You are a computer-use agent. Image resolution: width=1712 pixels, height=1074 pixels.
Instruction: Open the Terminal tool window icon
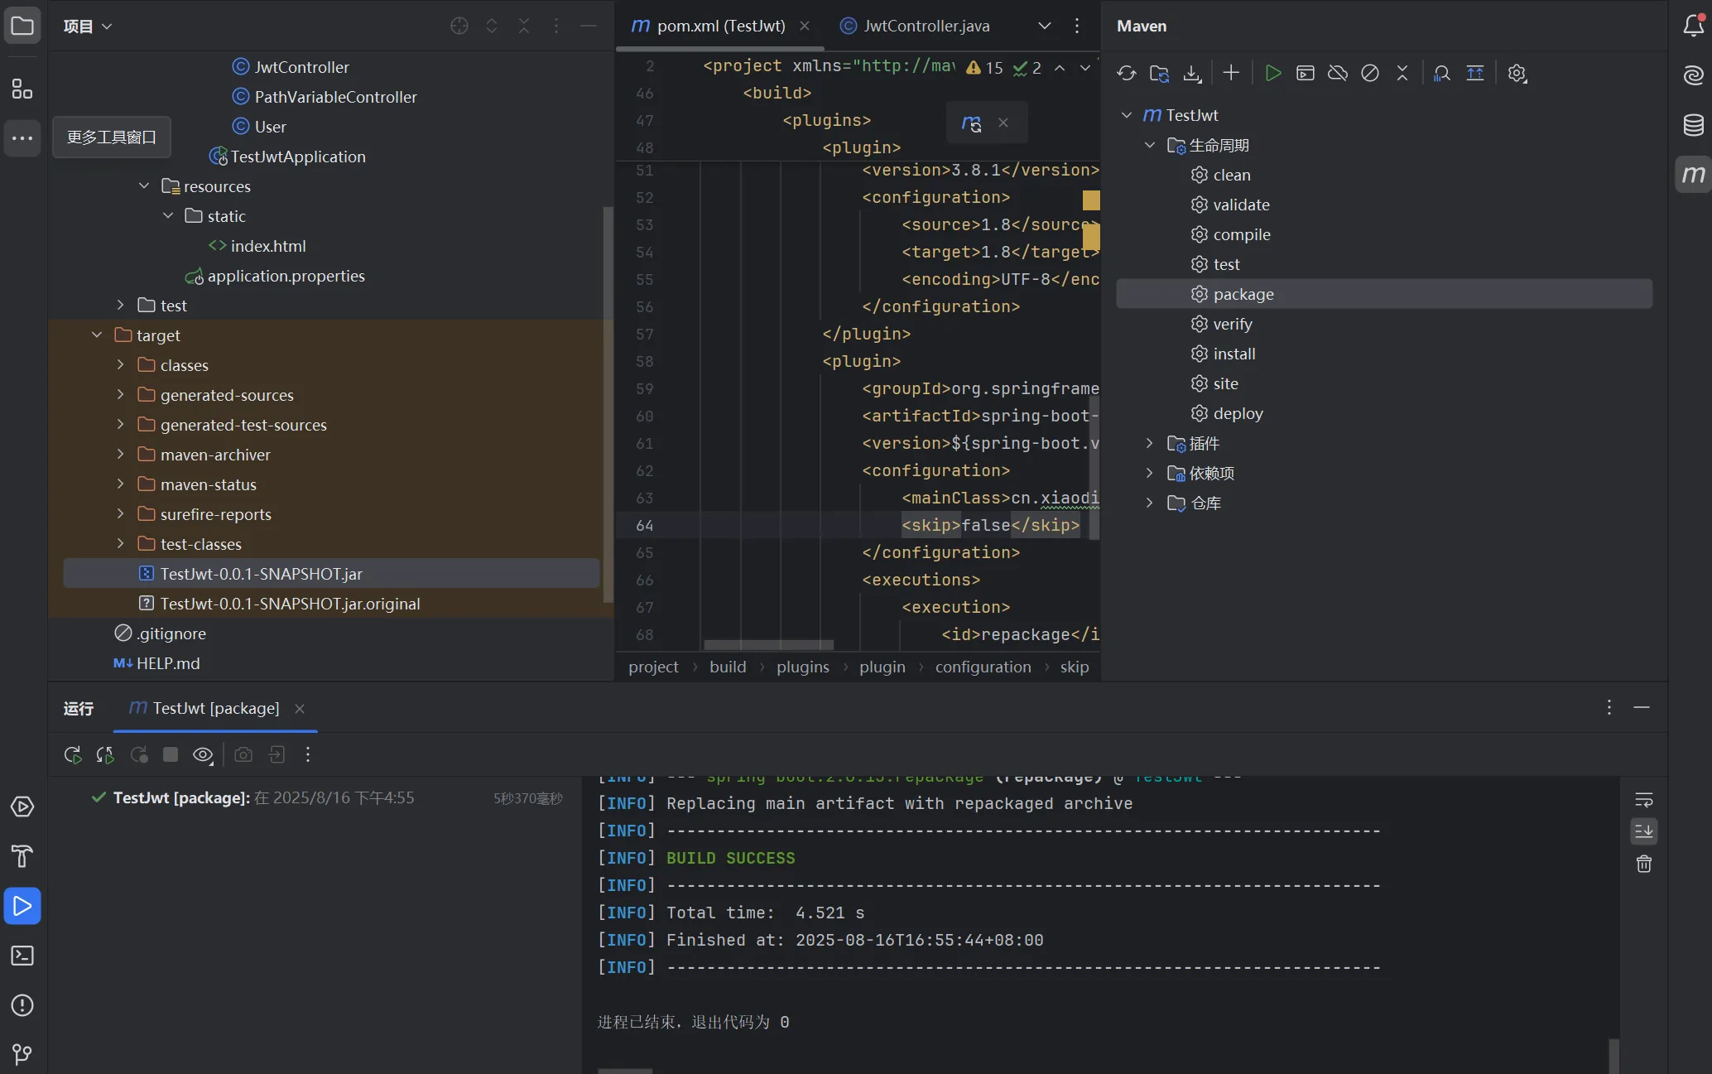(x=22, y=956)
